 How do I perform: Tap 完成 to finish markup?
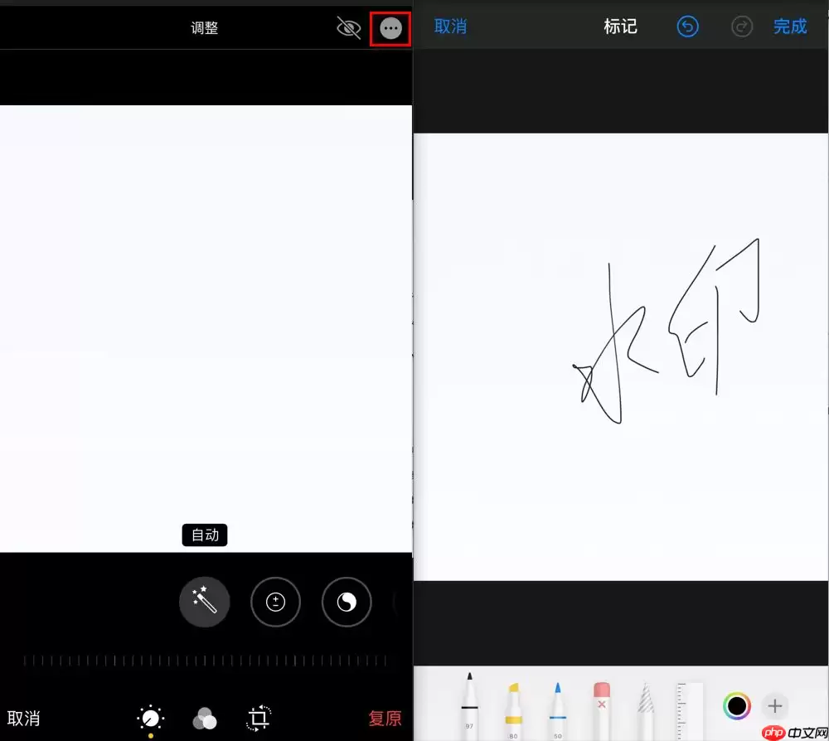pyautogui.click(x=790, y=27)
